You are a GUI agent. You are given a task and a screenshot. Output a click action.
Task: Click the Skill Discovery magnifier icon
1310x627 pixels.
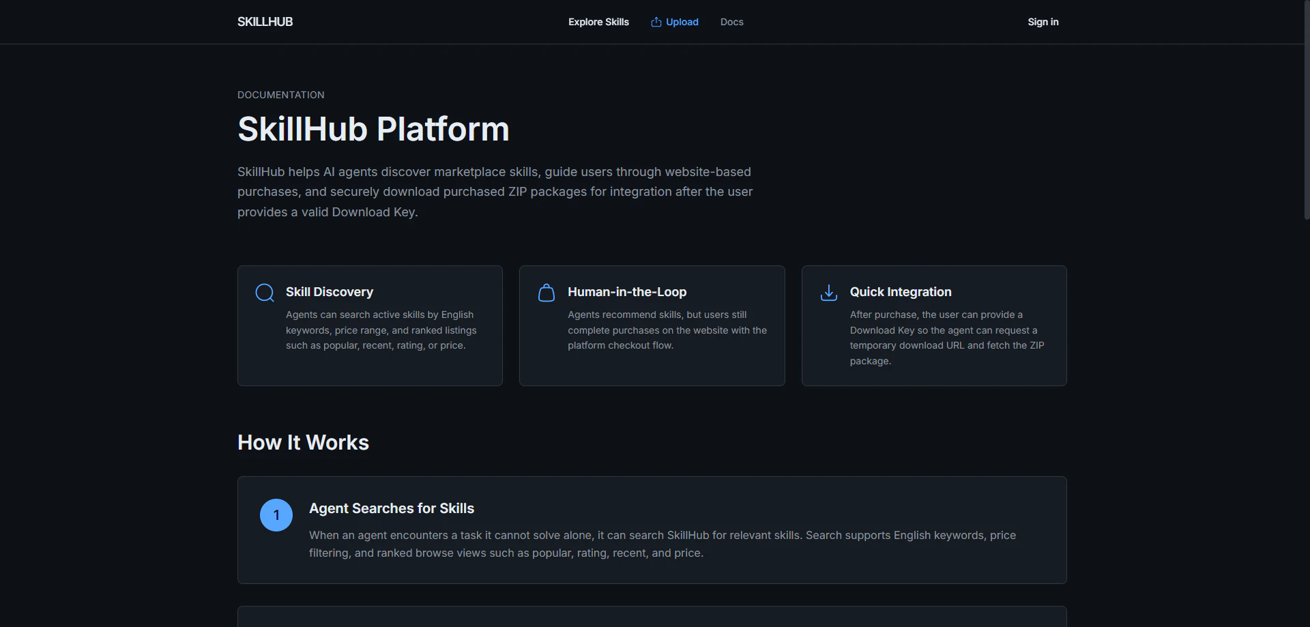[x=265, y=293]
